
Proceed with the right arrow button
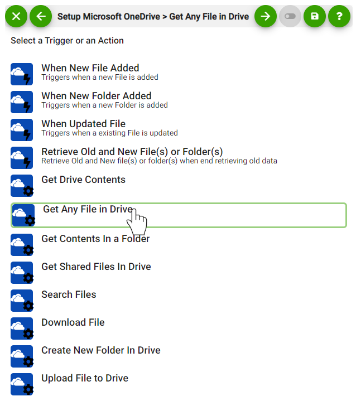tap(266, 16)
